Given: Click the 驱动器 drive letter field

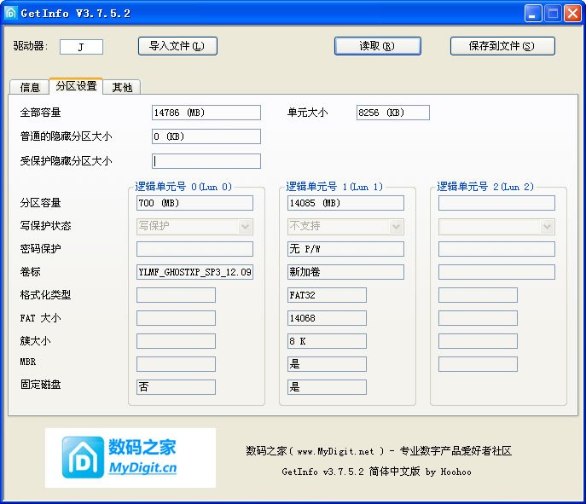Looking at the screenshot, I should point(81,47).
